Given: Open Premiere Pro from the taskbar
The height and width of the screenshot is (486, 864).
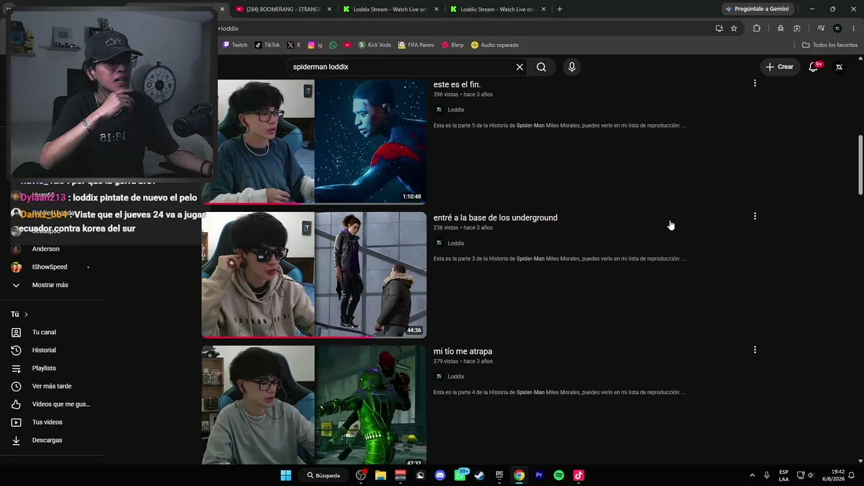Looking at the screenshot, I should click(x=539, y=475).
